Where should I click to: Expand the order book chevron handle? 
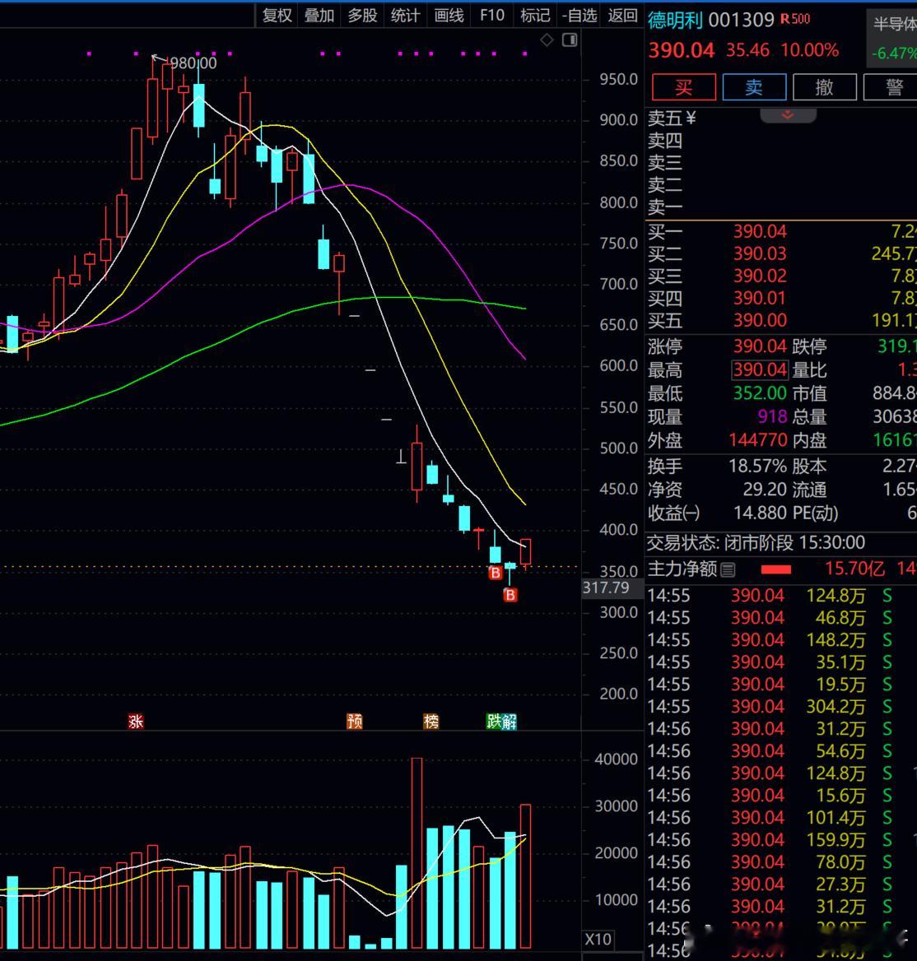pyautogui.click(x=788, y=115)
